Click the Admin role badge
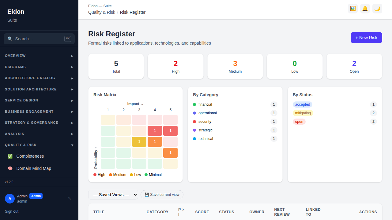392x220 pixels. tap(36, 196)
